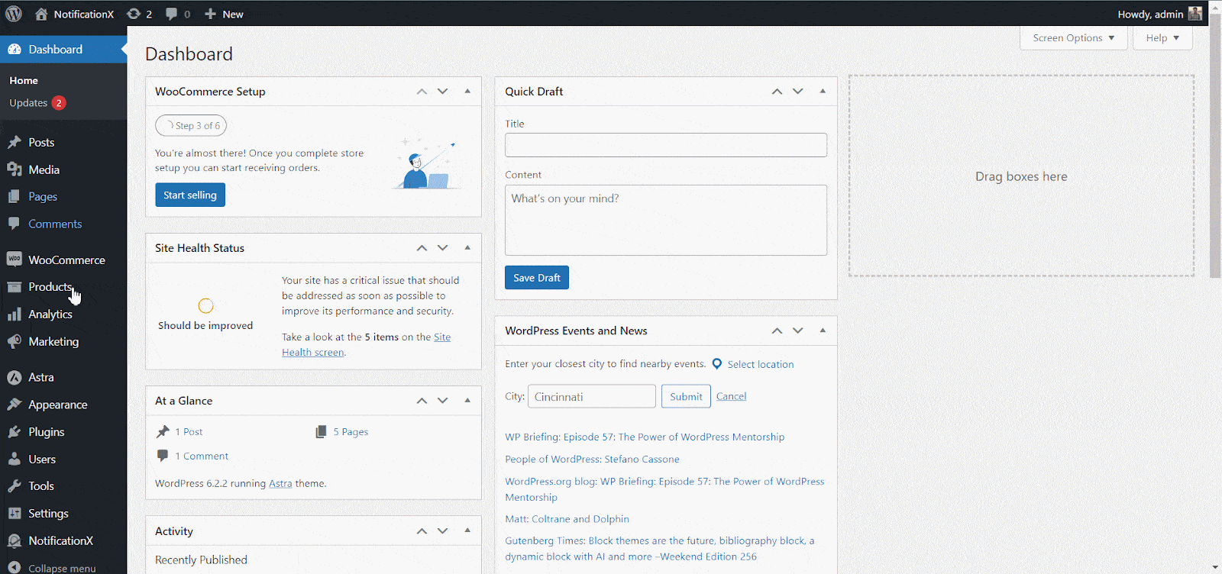Cancel the city location entry

731,396
